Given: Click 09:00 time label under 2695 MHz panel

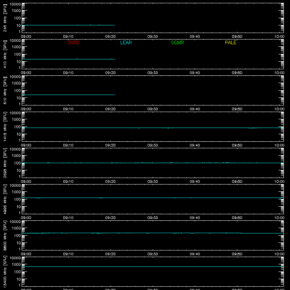Looking at the screenshot, I should click(26, 182).
